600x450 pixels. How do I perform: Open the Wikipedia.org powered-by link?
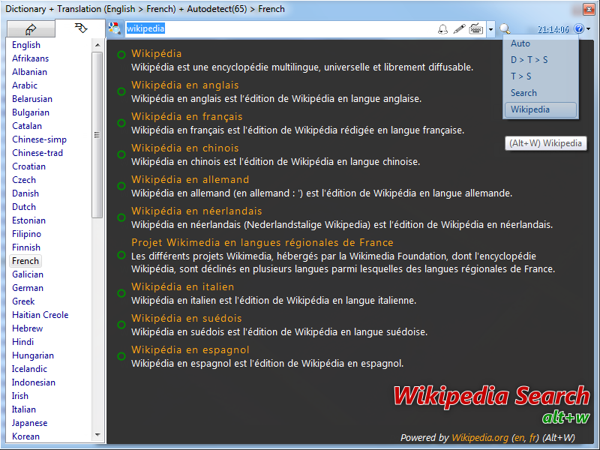480,438
